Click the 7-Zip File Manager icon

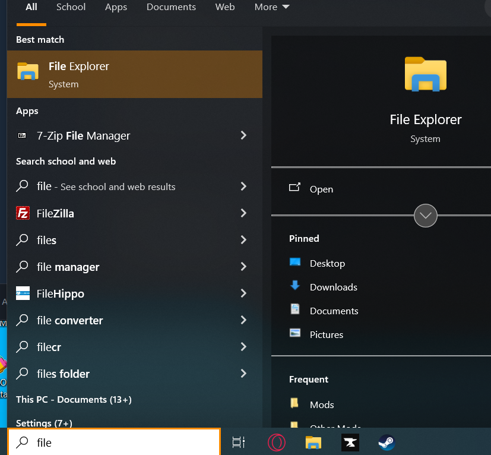click(x=22, y=135)
